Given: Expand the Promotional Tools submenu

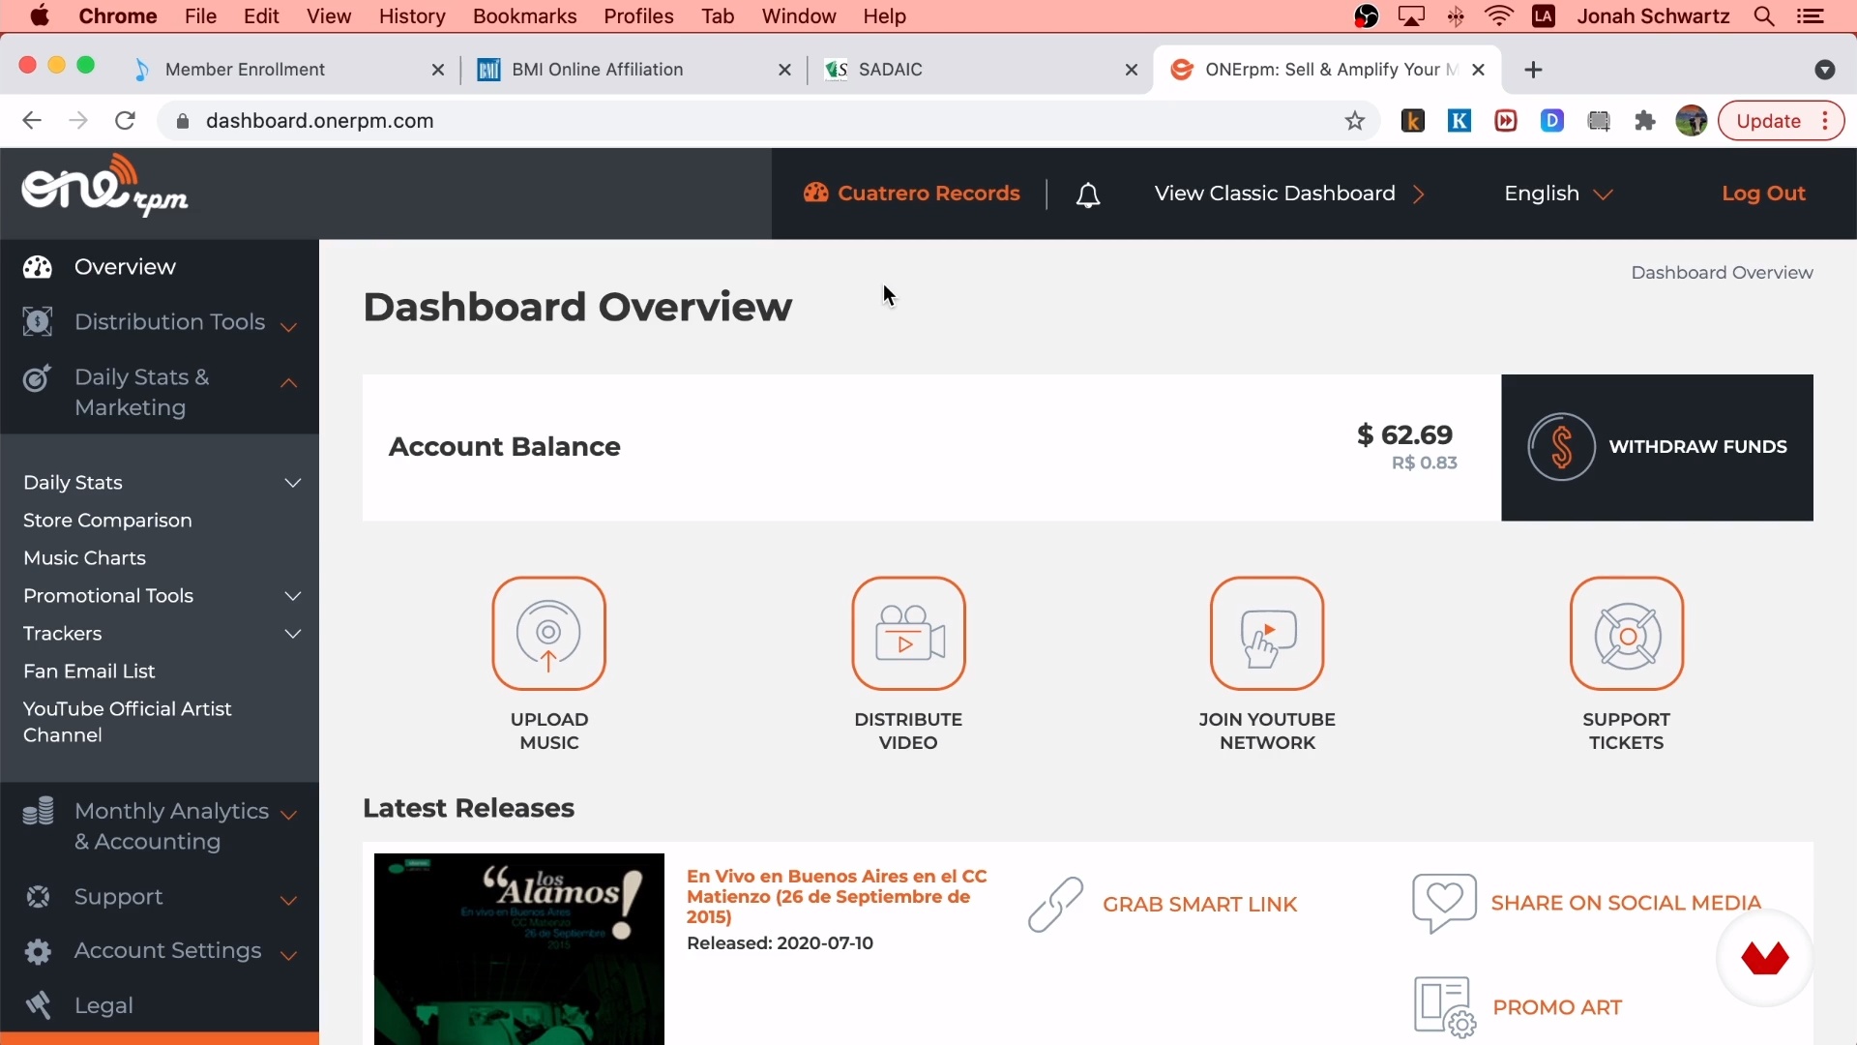Looking at the screenshot, I should (x=292, y=596).
